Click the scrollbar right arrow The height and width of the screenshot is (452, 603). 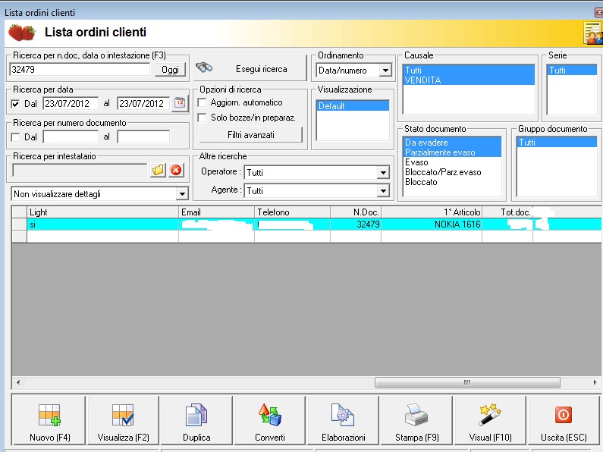pyautogui.click(x=595, y=382)
